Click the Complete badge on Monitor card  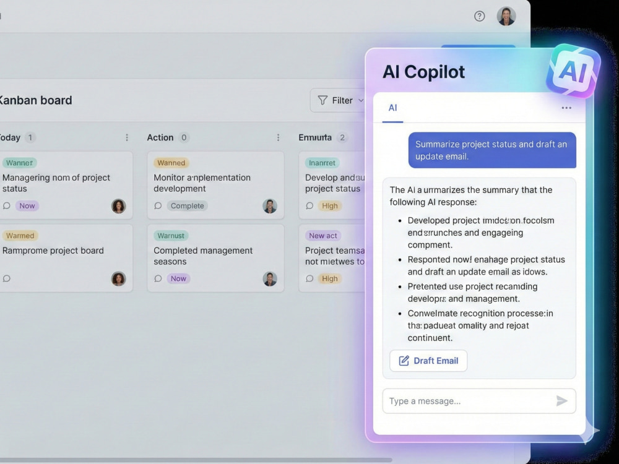pos(187,205)
